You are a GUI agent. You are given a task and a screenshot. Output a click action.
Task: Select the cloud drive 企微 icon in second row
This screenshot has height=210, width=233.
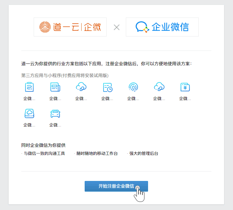(x=29, y=113)
